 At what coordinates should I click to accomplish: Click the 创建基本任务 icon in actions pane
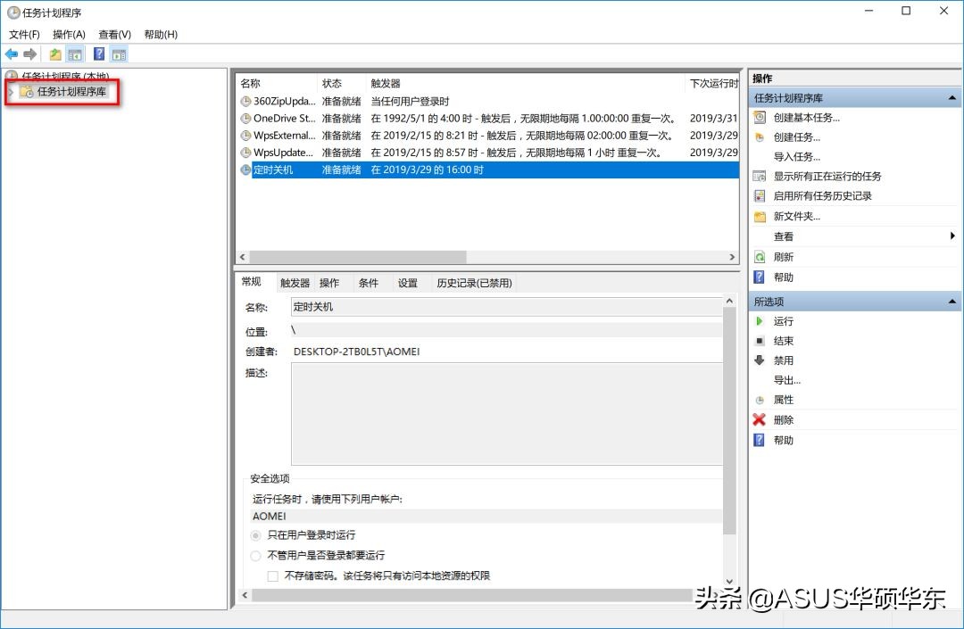760,117
